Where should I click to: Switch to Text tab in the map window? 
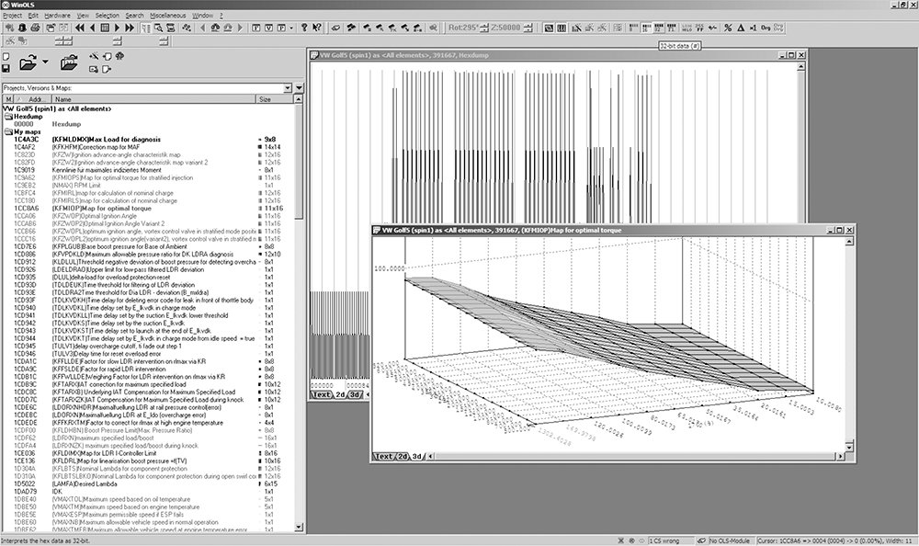386,456
